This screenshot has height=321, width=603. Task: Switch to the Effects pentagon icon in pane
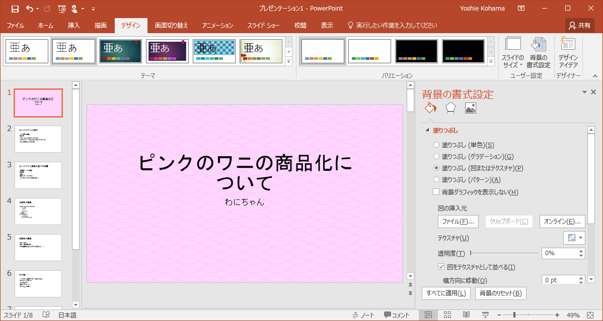point(450,108)
